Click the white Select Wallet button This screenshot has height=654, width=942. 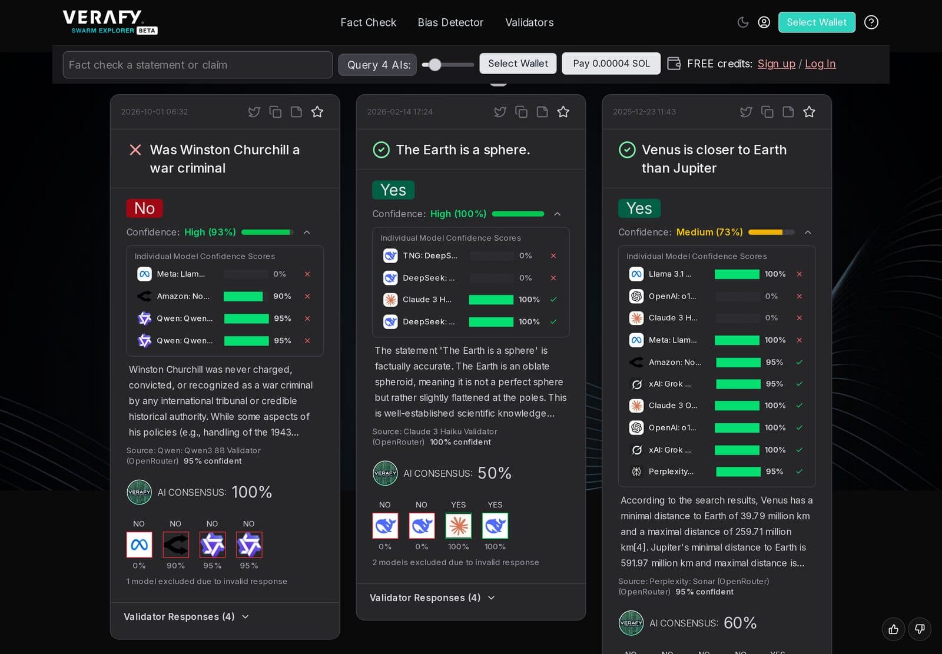tap(518, 64)
